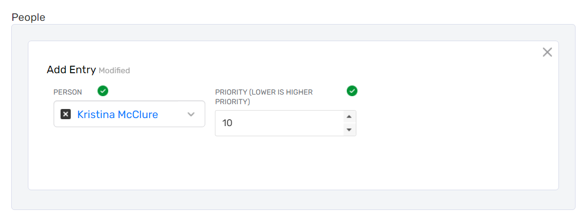Click white space right of Priority field
Viewport: 582px width, 218px height.
point(456,123)
